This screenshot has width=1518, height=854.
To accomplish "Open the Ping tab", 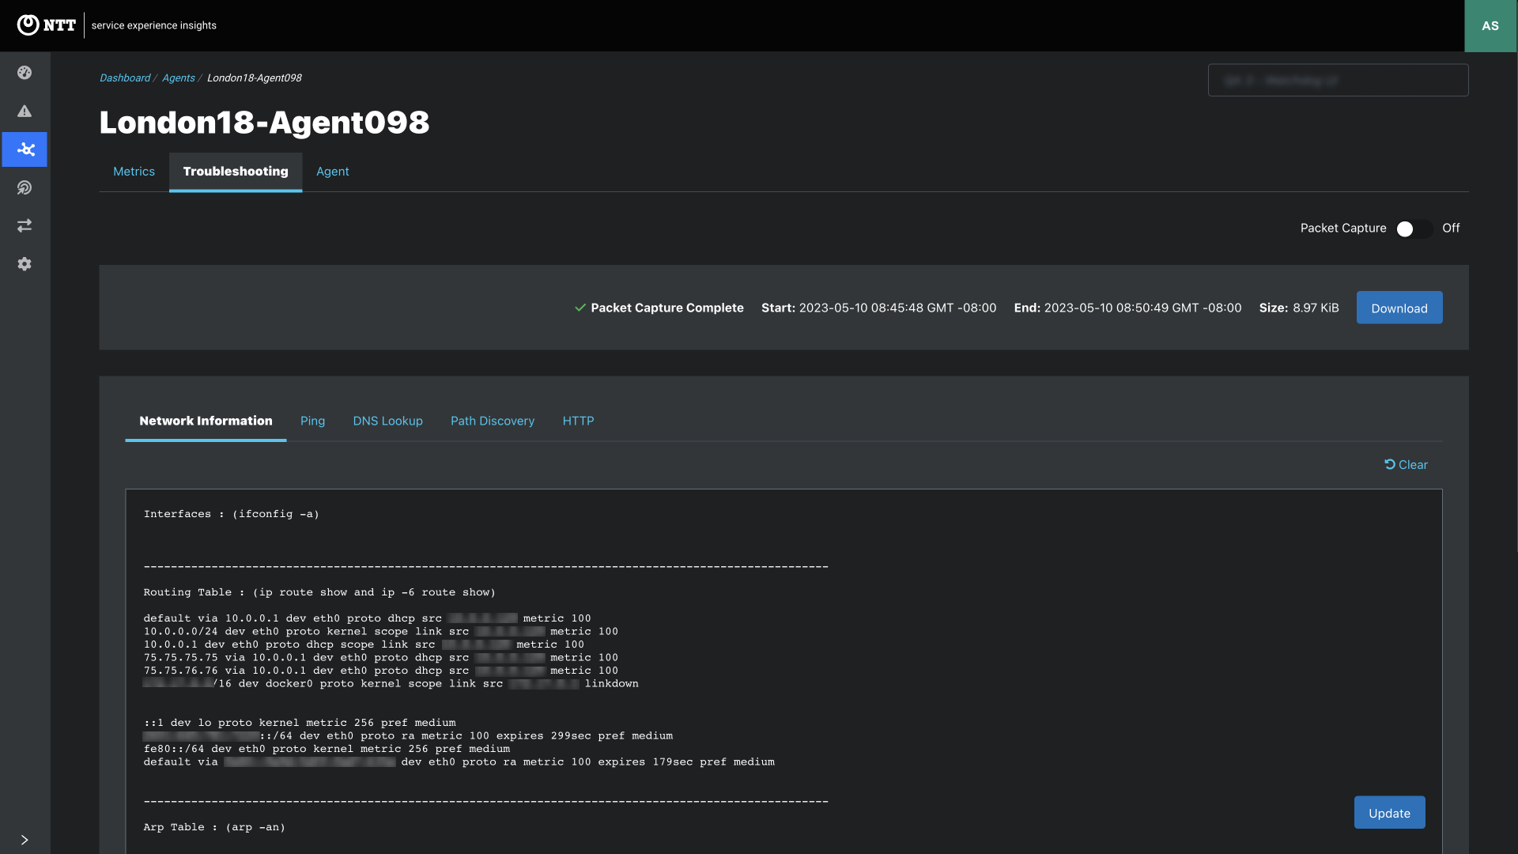I will point(312,421).
